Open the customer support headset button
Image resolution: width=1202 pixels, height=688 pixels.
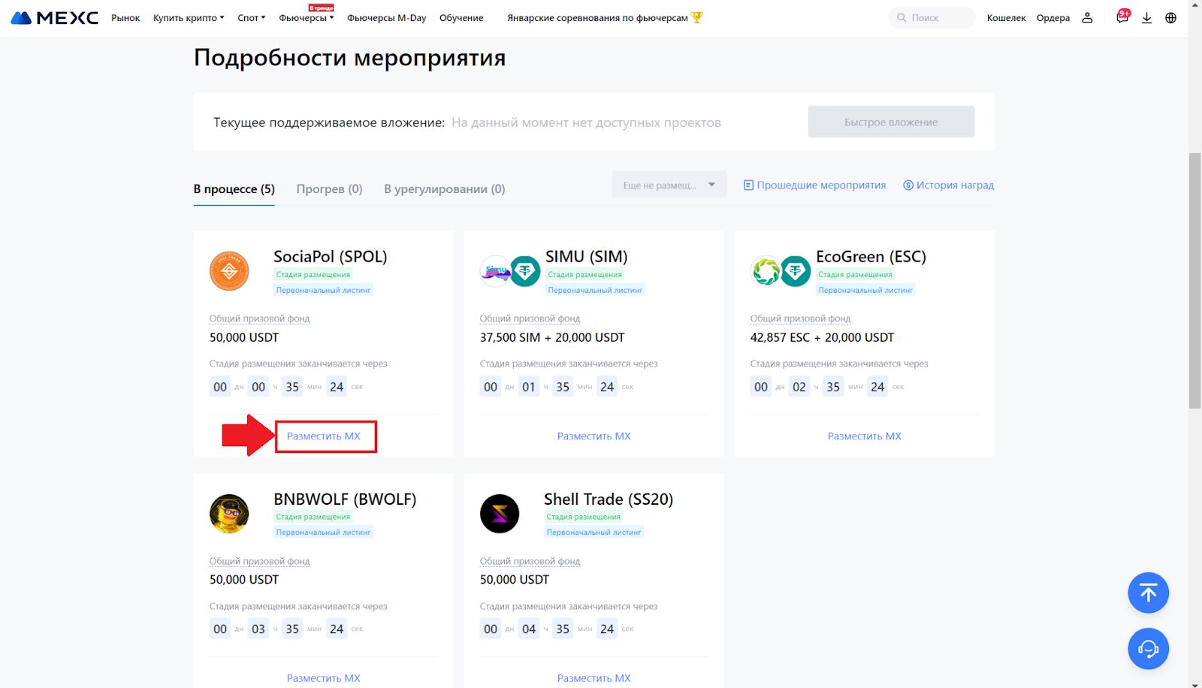1148,648
